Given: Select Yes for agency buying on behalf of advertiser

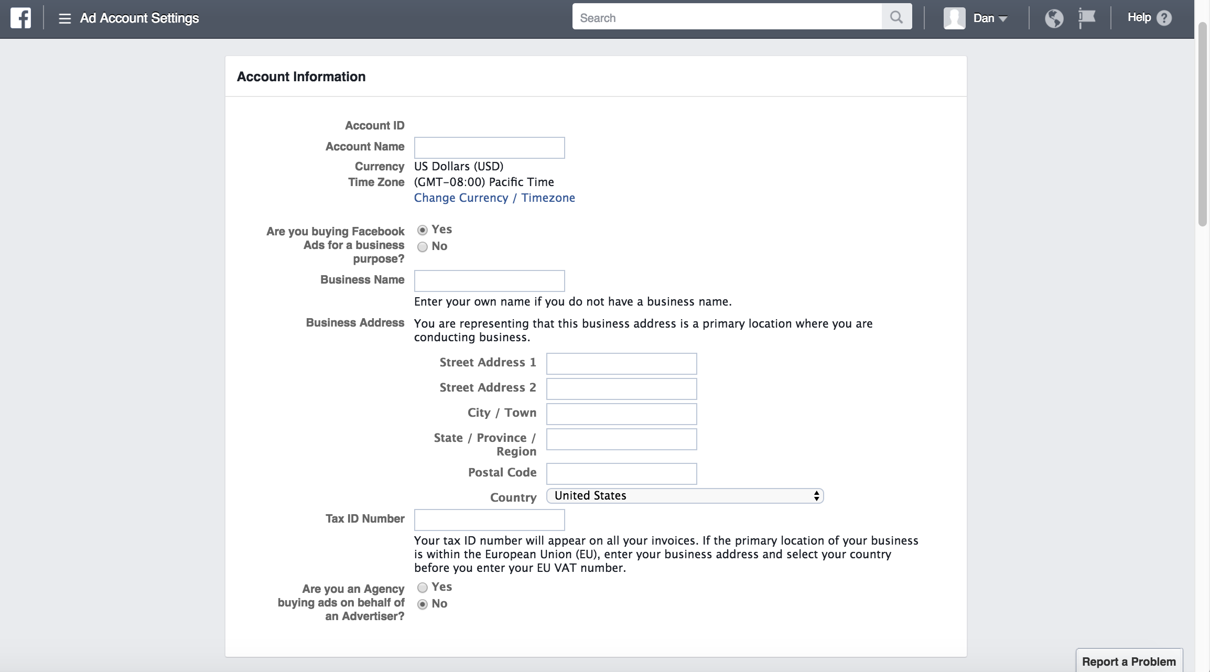Looking at the screenshot, I should [x=423, y=588].
